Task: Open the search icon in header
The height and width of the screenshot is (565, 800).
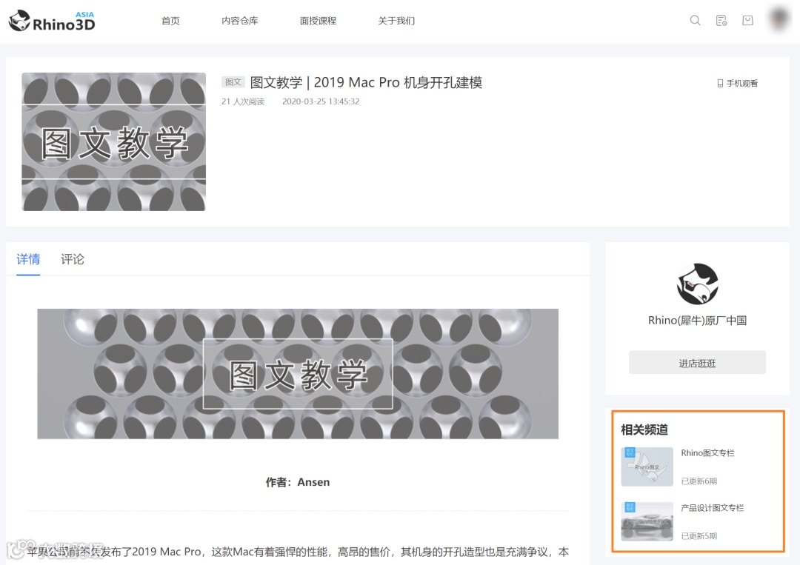Action: coord(695,21)
